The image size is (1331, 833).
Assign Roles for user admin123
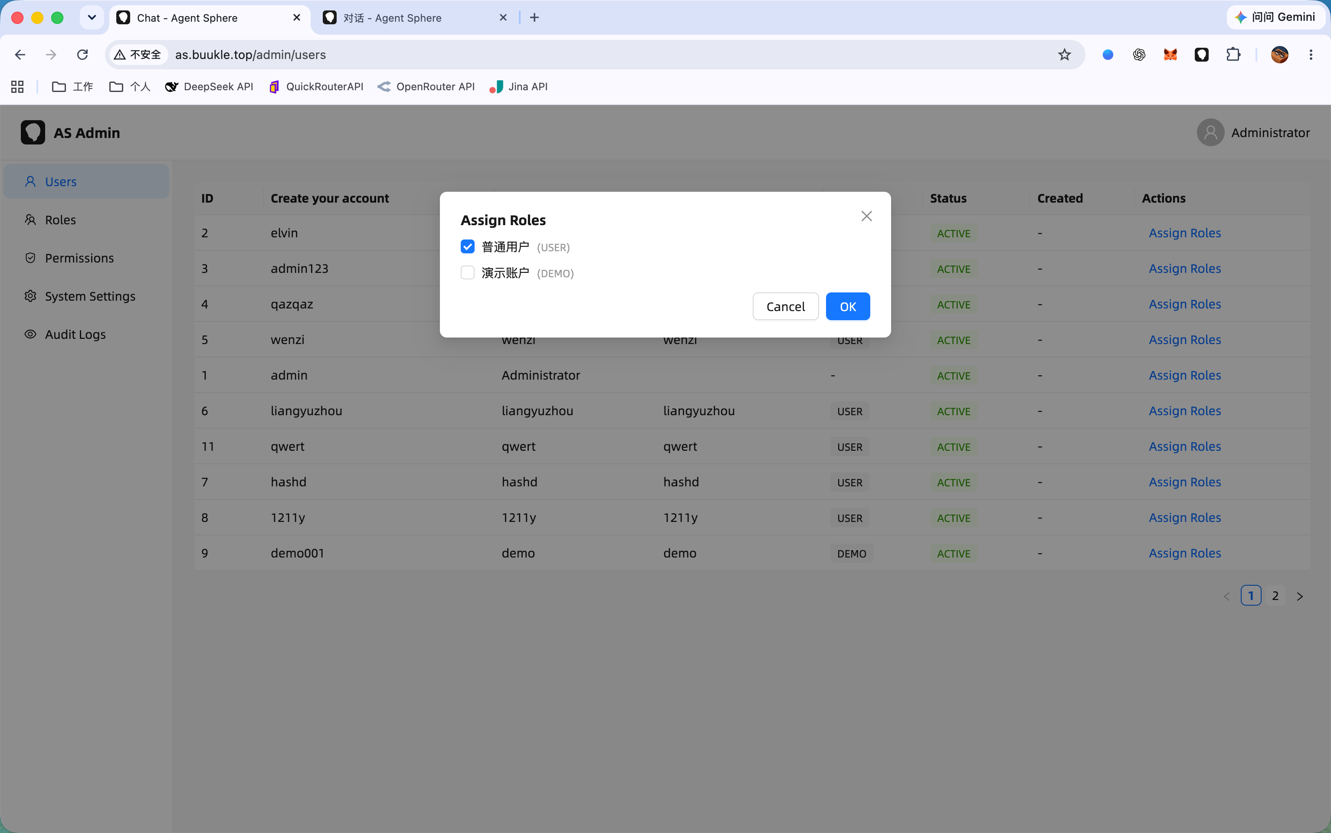click(1184, 268)
